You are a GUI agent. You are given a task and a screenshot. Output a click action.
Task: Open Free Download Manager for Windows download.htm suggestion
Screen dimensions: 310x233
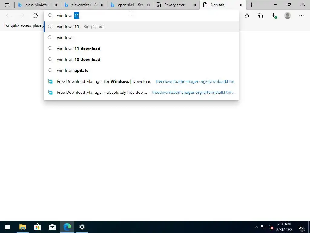pyautogui.click(x=141, y=81)
